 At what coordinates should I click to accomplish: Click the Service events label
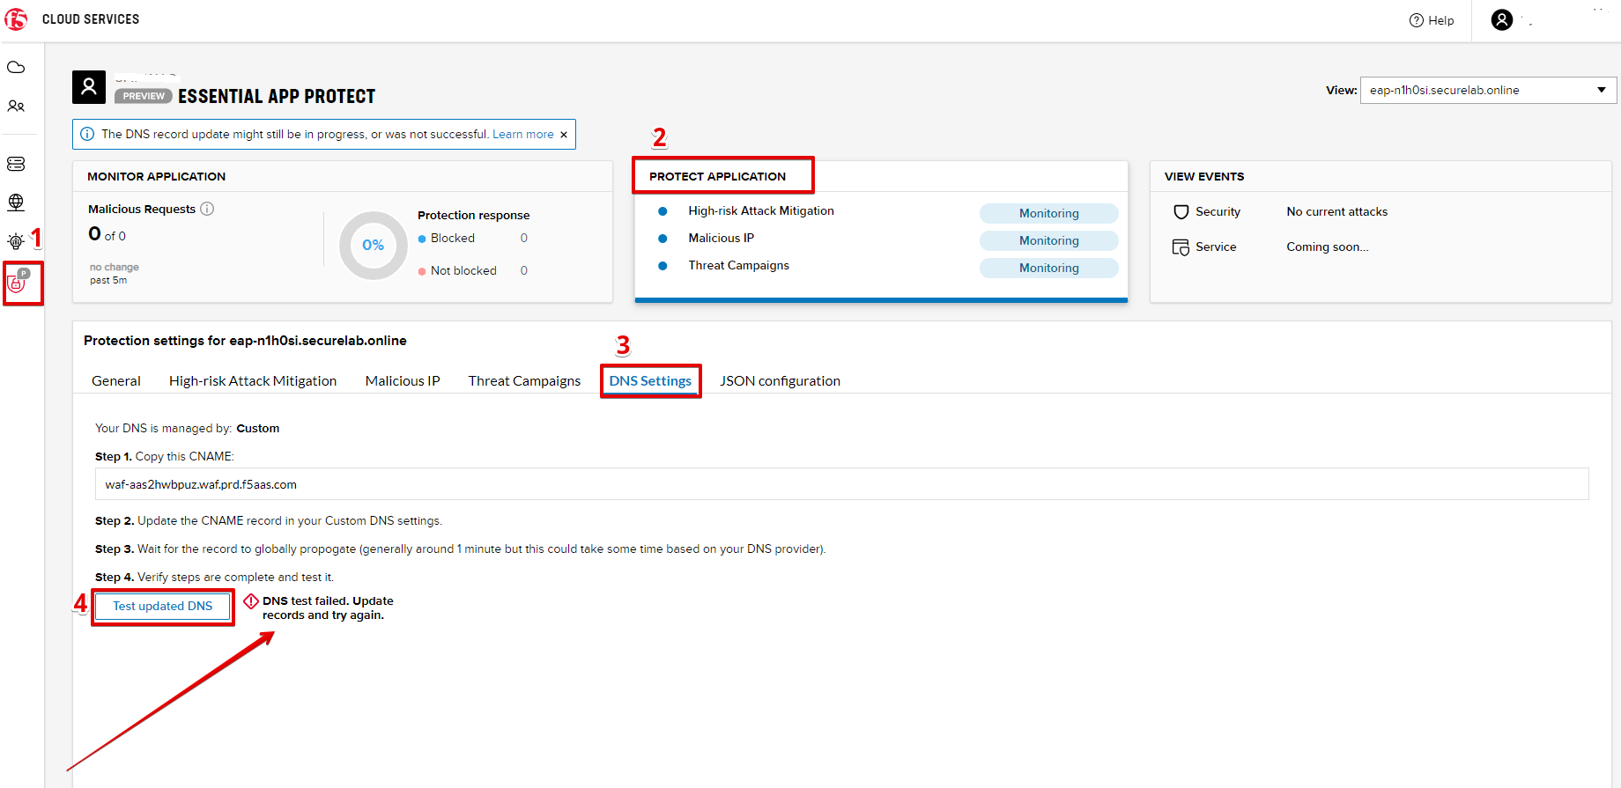click(x=1216, y=247)
